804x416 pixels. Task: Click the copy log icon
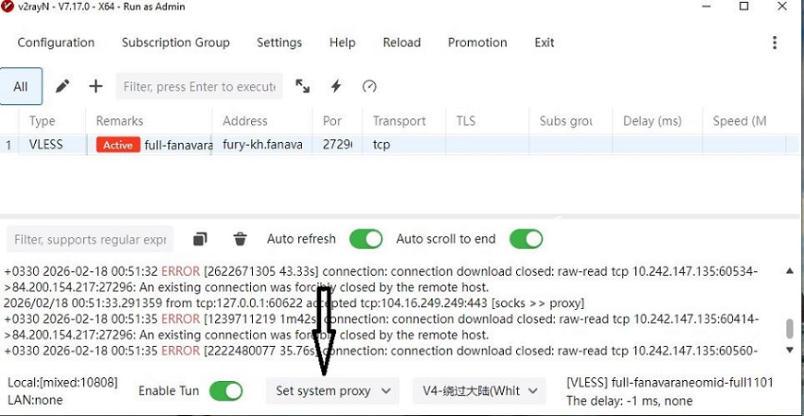click(x=200, y=240)
